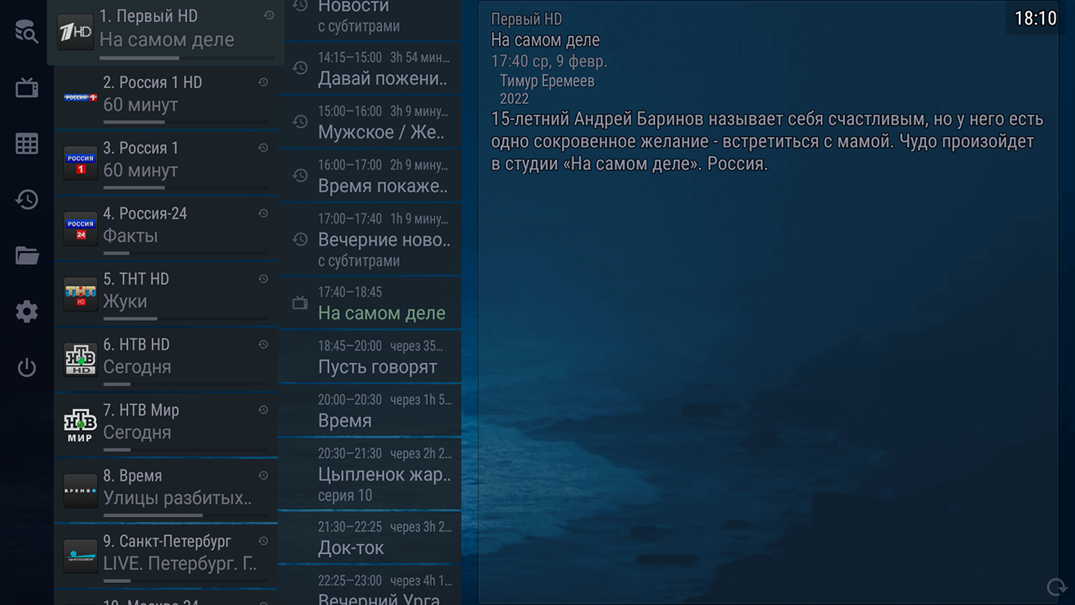The height and width of the screenshot is (605, 1075).
Task: Select the channel 6. НТВ HD
Action: click(x=165, y=358)
